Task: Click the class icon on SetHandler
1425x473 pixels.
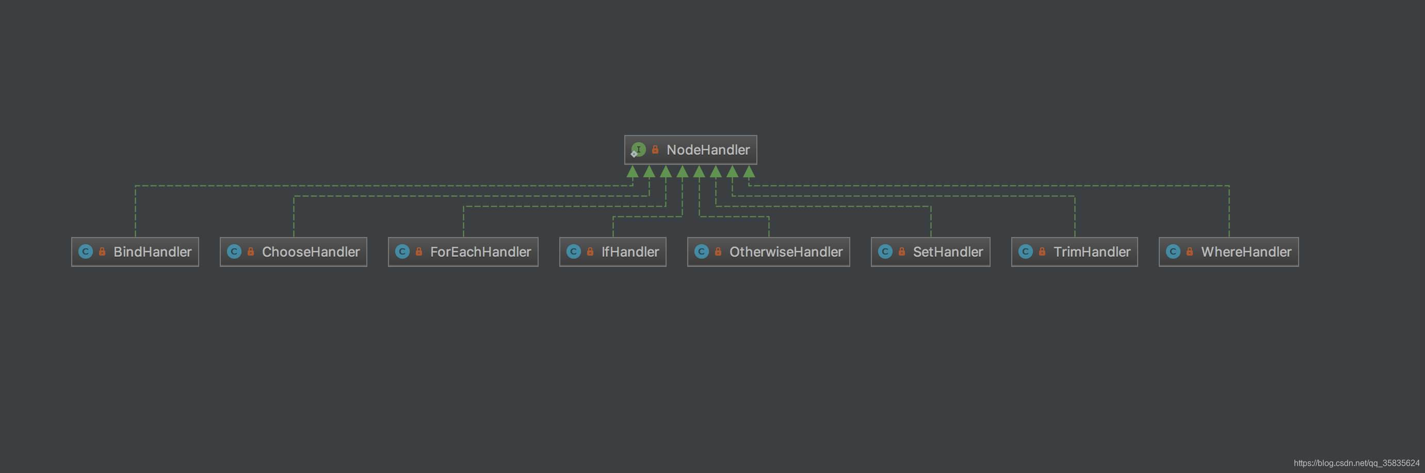Action: tap(885, 252)
